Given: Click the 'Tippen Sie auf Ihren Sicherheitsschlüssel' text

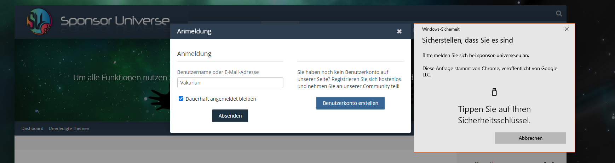Looking at the screenshot, I should [x=494, y=115].
